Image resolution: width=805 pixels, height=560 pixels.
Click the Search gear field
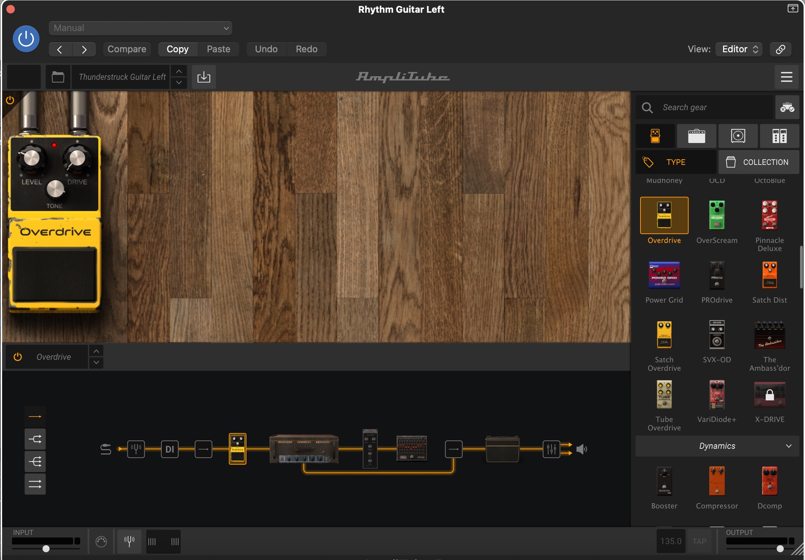(704, 107)
